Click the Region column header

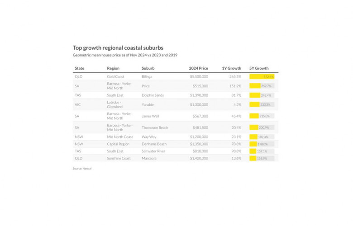coord(113,68)
